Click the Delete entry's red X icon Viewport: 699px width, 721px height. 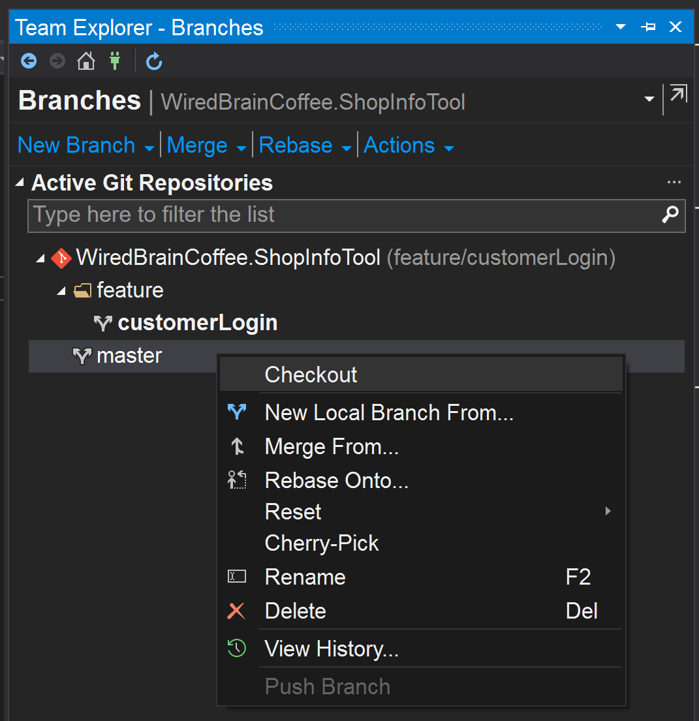238,611
